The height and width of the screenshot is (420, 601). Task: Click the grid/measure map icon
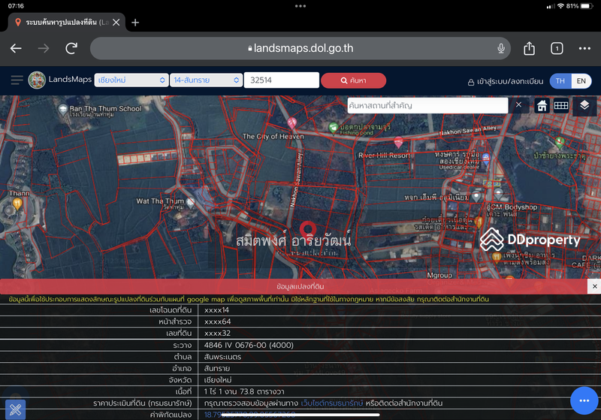tap(560, 105)
